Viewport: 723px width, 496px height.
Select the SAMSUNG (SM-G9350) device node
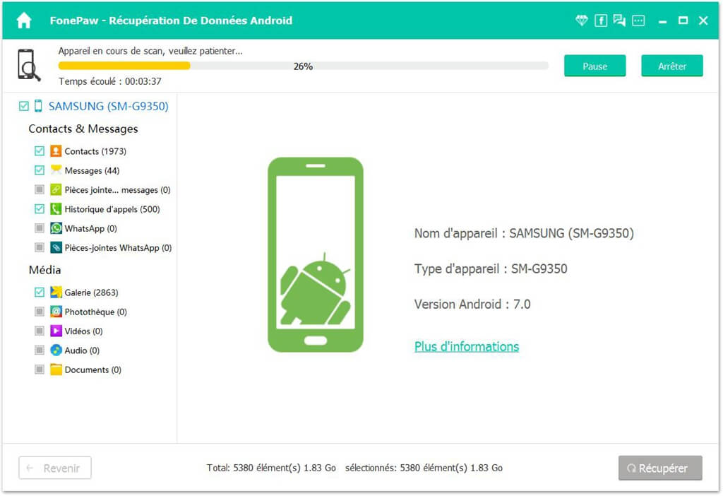[108, 106]
